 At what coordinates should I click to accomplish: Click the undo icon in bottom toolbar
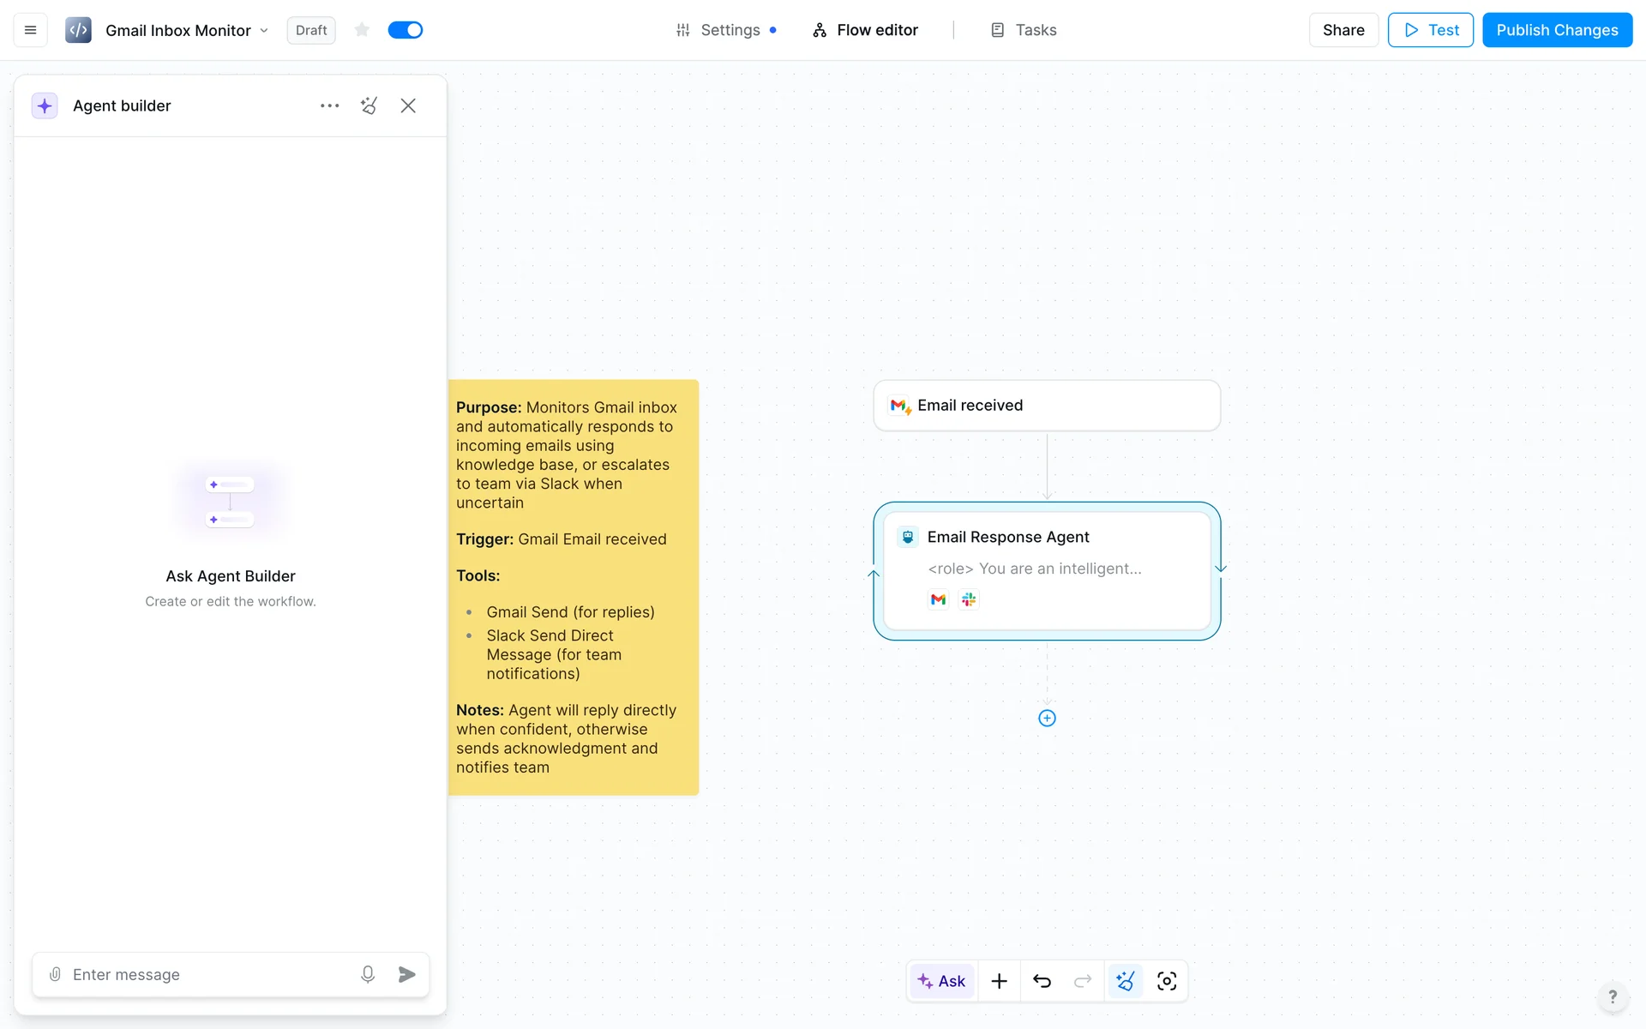click(1042, 981)
